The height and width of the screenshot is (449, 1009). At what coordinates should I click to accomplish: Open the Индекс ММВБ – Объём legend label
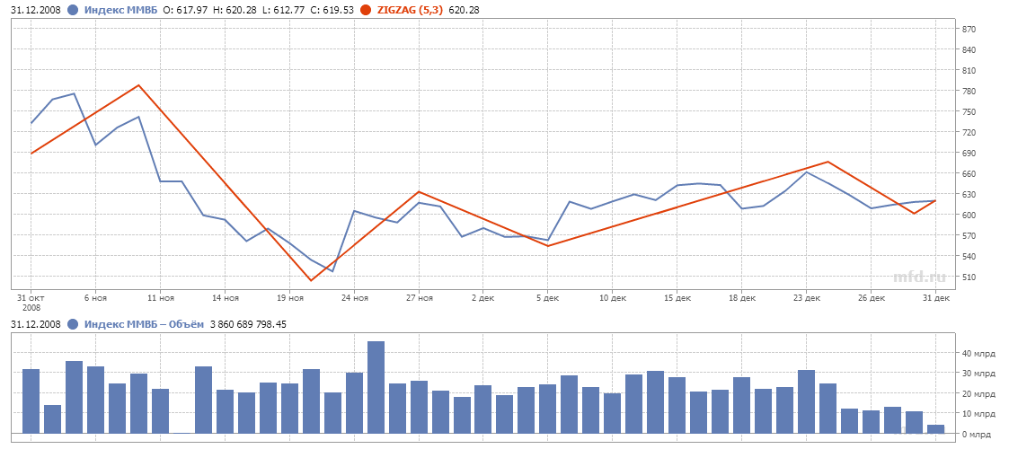144,324
